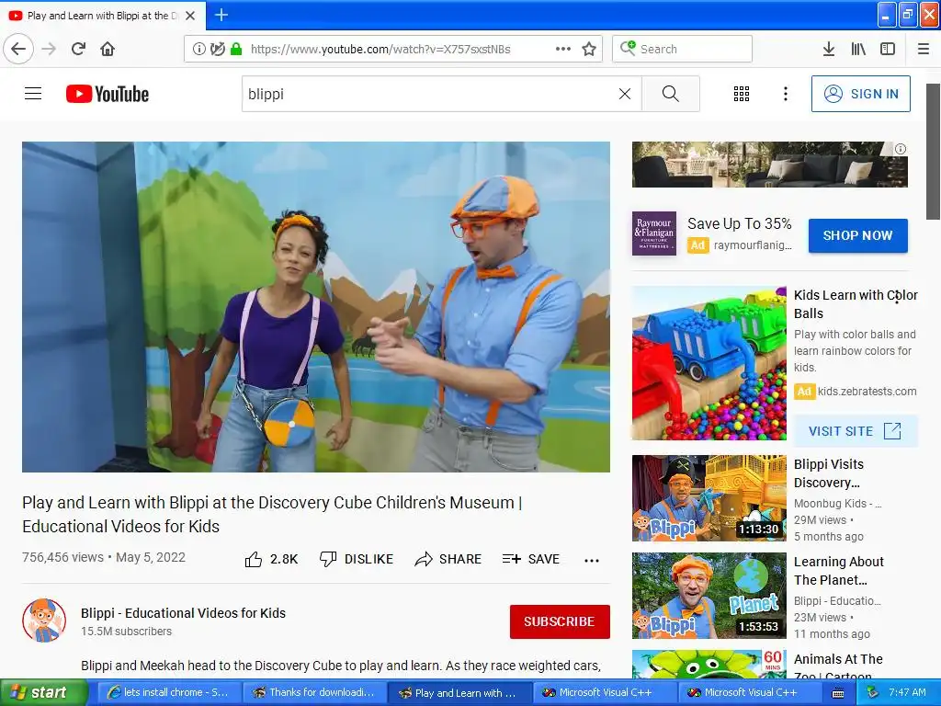Open Learning About The Planet title link
Image resolution: width=941 pixels, height=706 pixels.
[838, 571]
